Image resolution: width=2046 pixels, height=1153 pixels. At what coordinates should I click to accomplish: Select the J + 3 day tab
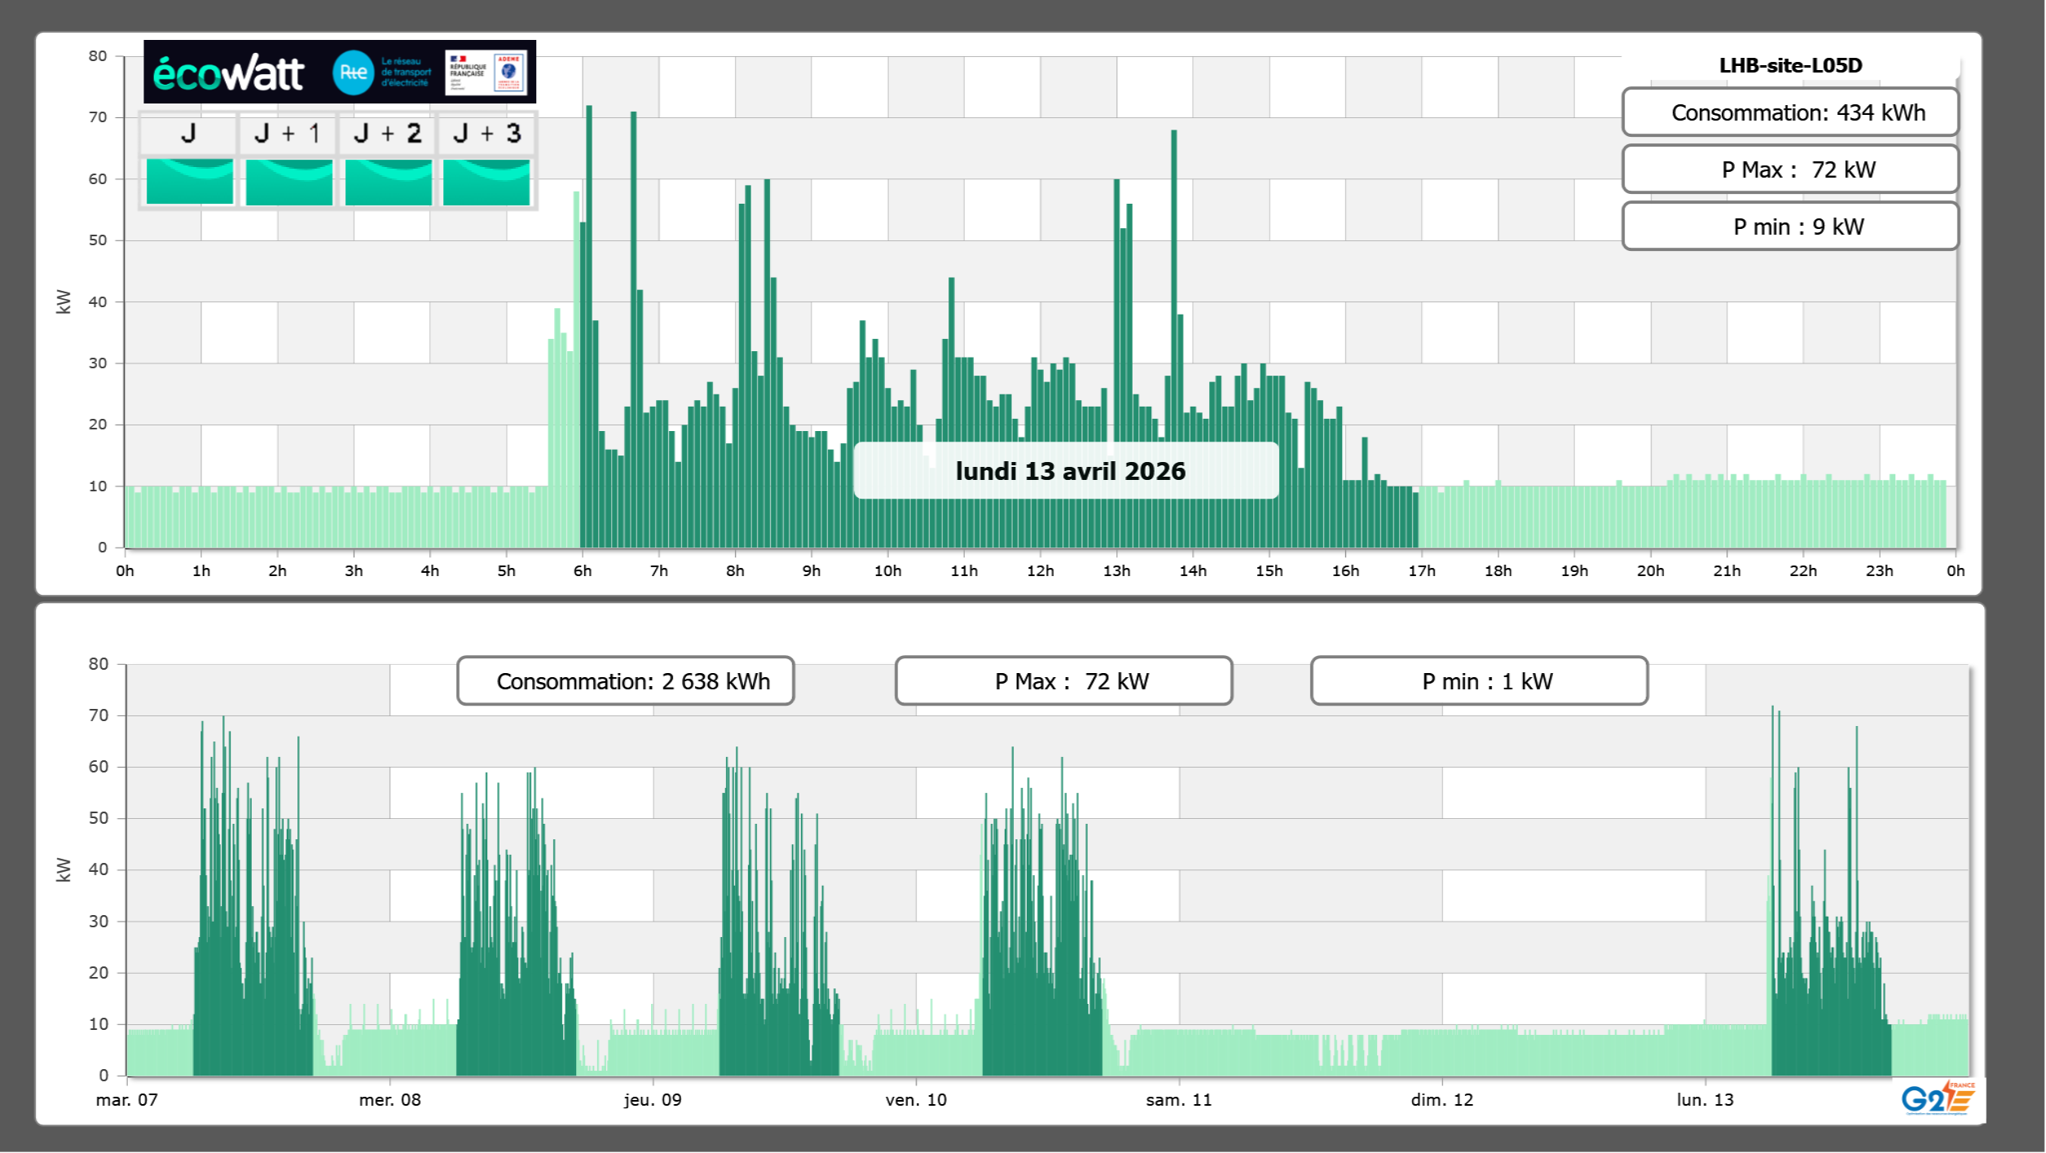coord(486,134)
